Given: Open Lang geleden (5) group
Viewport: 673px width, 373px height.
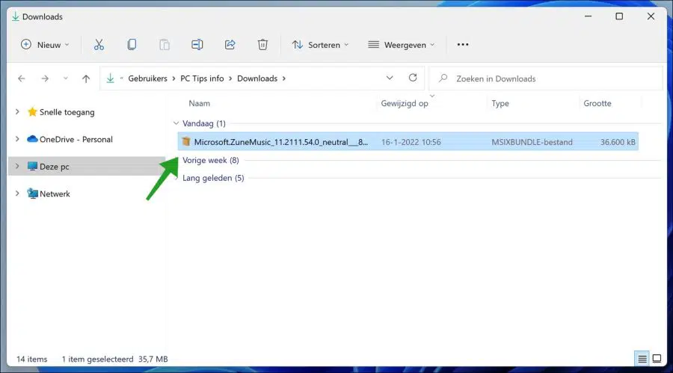Looking at the screenshot, I should tap(213, 178).
